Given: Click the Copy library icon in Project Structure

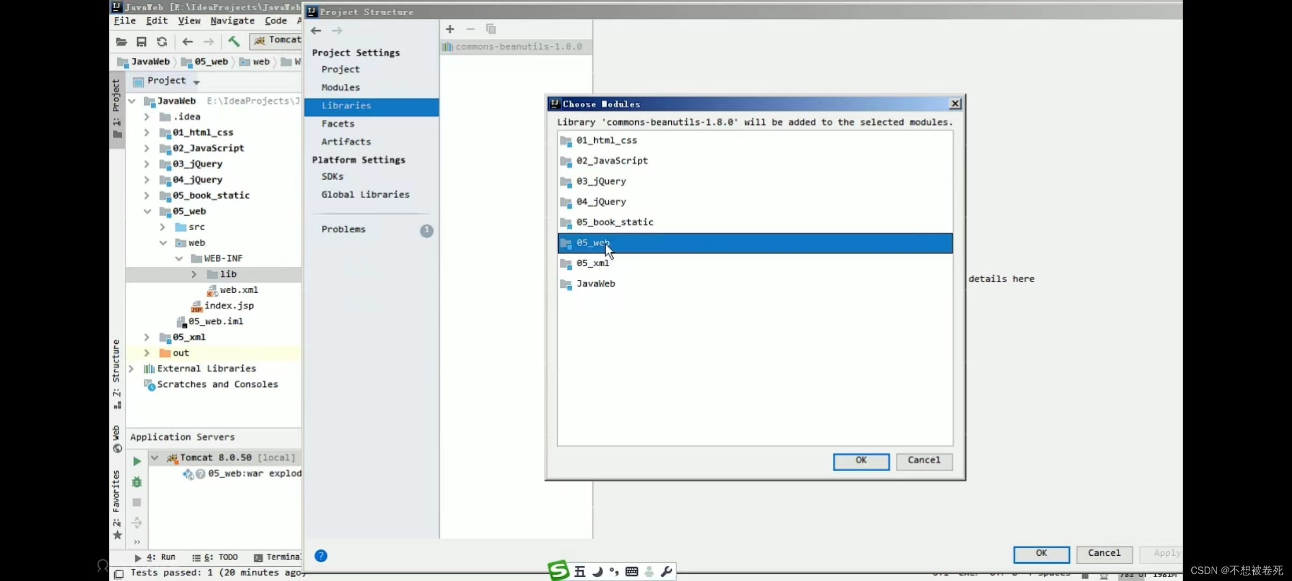Looking at the screenshot, I should coord(490,29).
